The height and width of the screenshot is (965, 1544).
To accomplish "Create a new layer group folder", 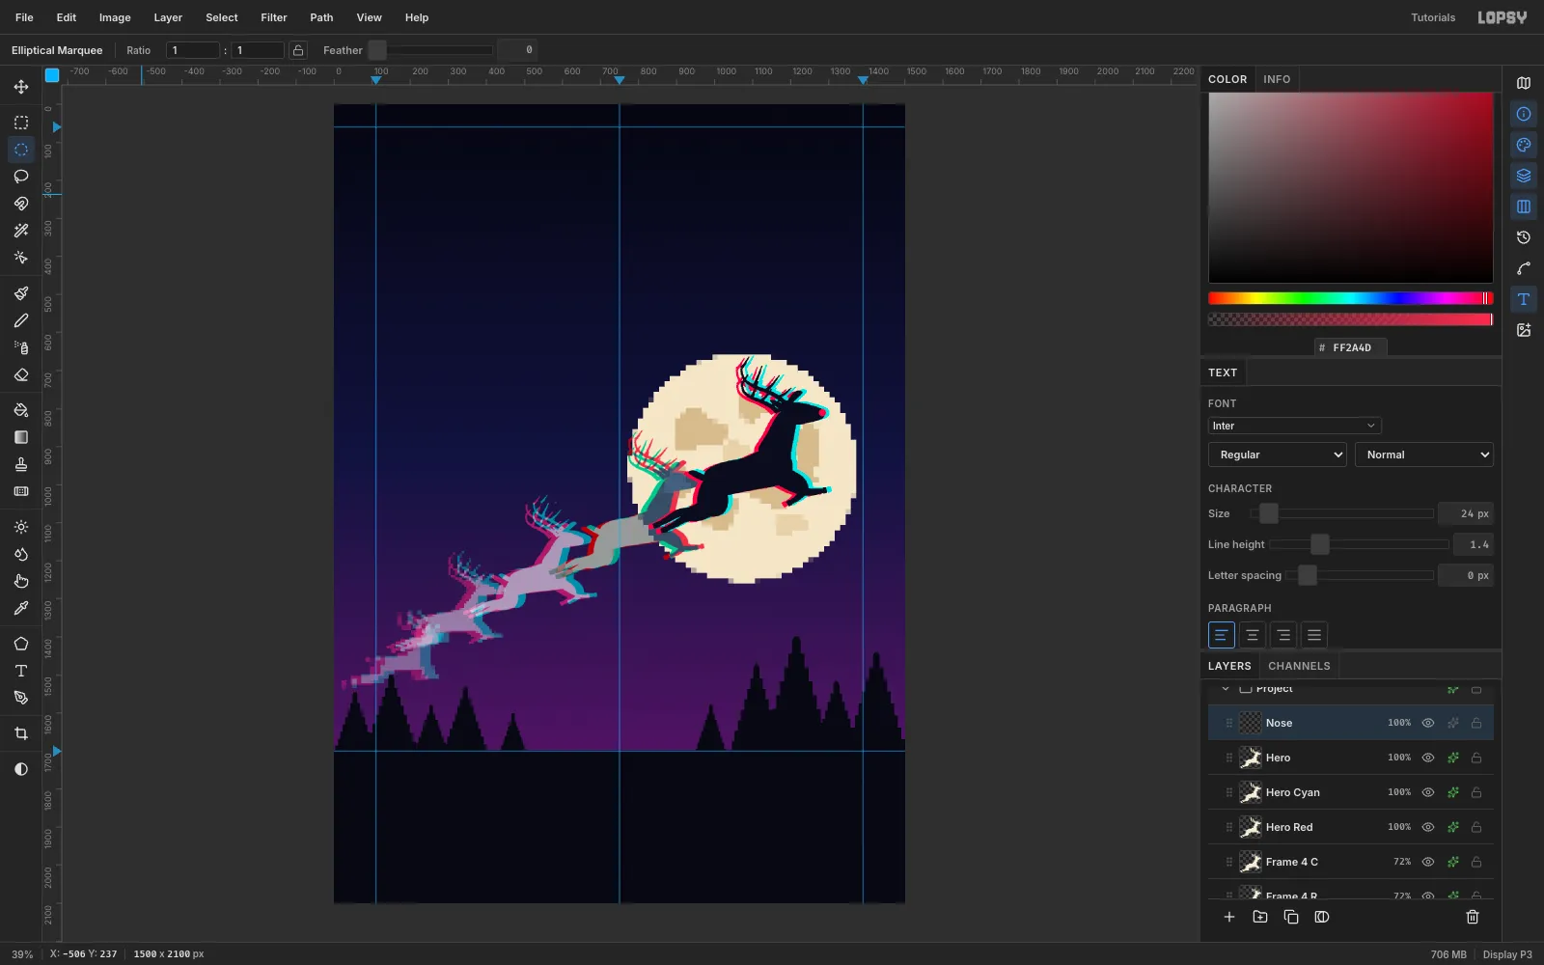I will [x=1260, y=917].
